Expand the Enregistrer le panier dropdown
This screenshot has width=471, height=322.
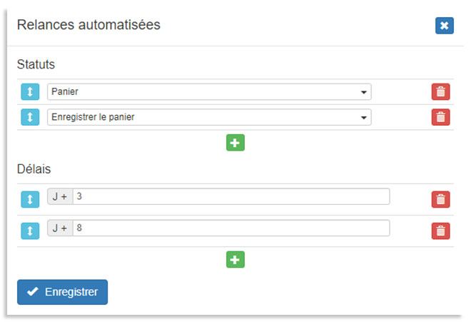click(208, 117)
